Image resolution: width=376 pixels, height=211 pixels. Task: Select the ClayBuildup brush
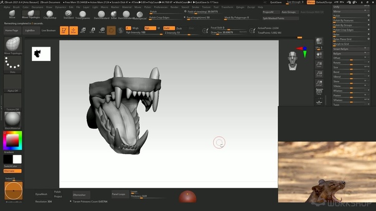pos(50,14)
